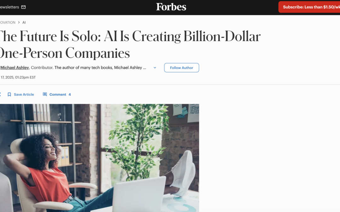Open the Newsletters link in header
The height and width of the screenshot is (212, 340).
click(x=9, y=7)
